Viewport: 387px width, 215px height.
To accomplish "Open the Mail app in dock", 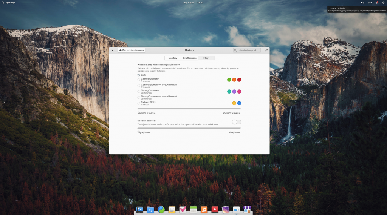I will (x=172, y=210).
